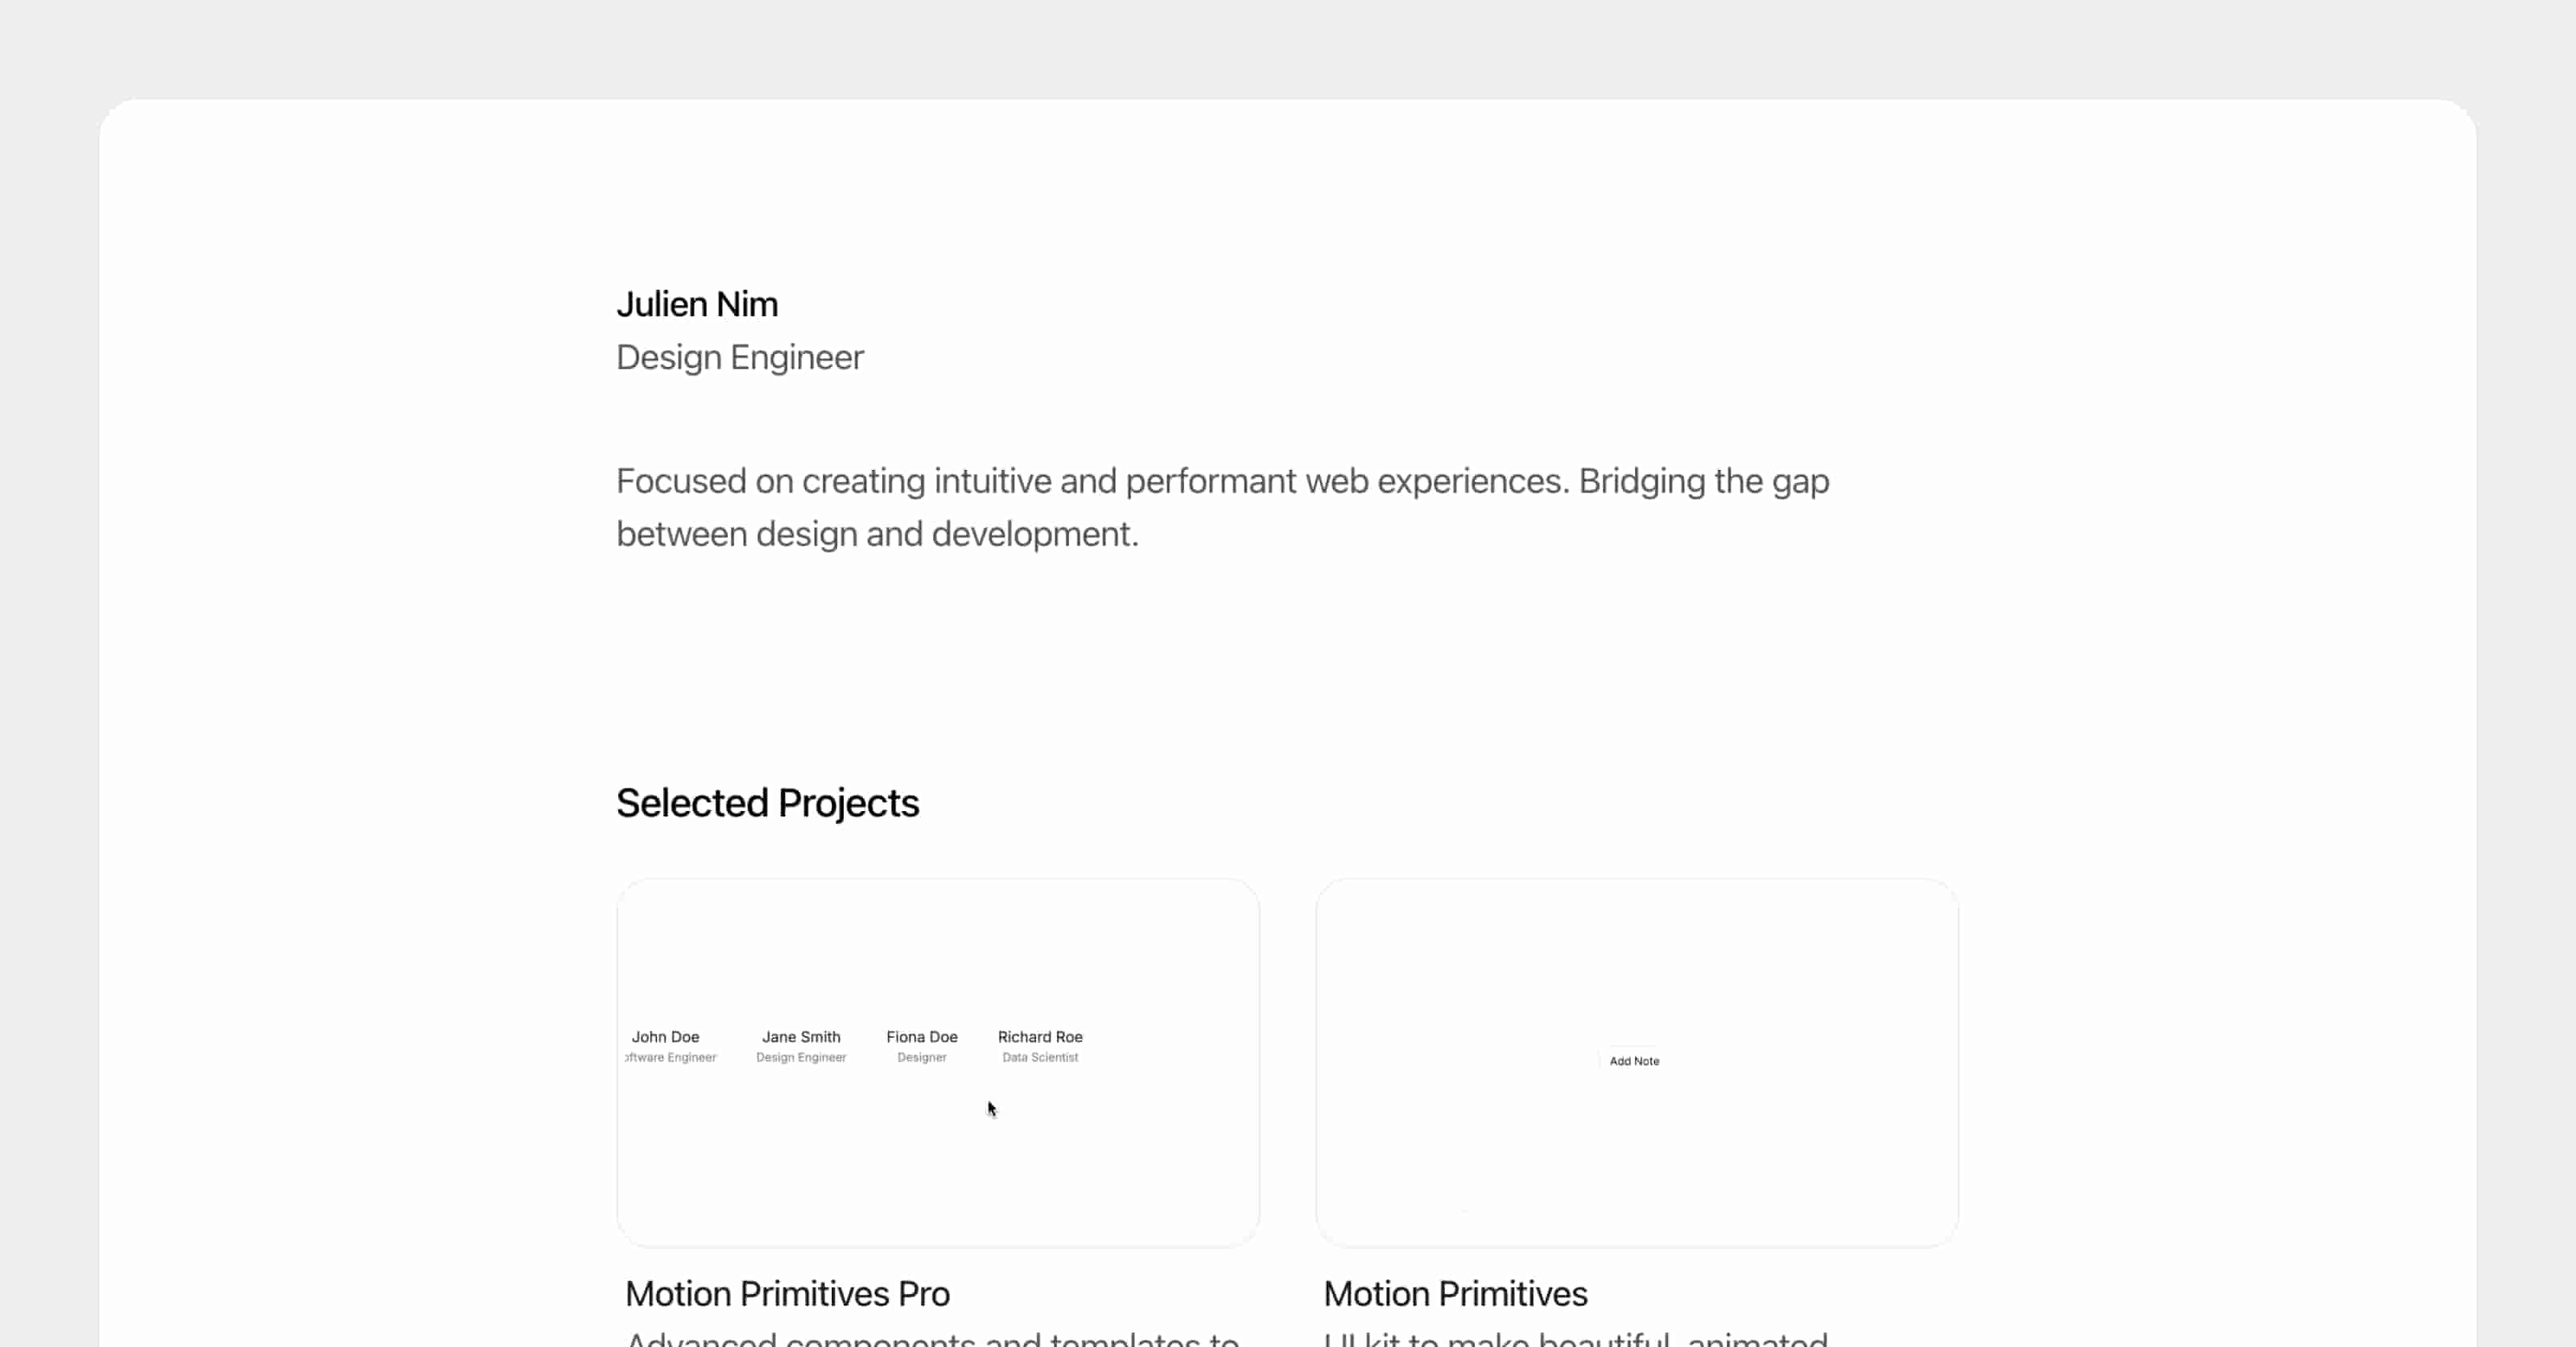Image resolution: width=2576 pixels, height=1347 pixels.
Task: Click the Selected Projects heading
Action: tap(768, 801)
